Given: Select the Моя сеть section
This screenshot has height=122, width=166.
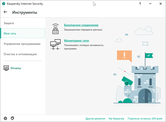Looking at the screenshot, I should click(23, 33).
